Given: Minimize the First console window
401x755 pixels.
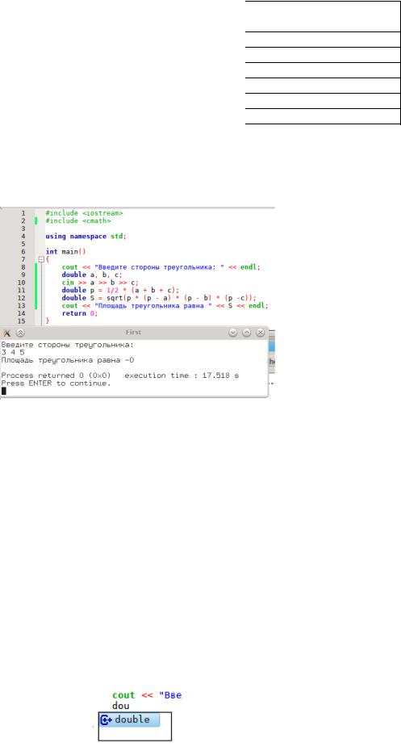Looking at the screenshot, I should tap(233, 333).
